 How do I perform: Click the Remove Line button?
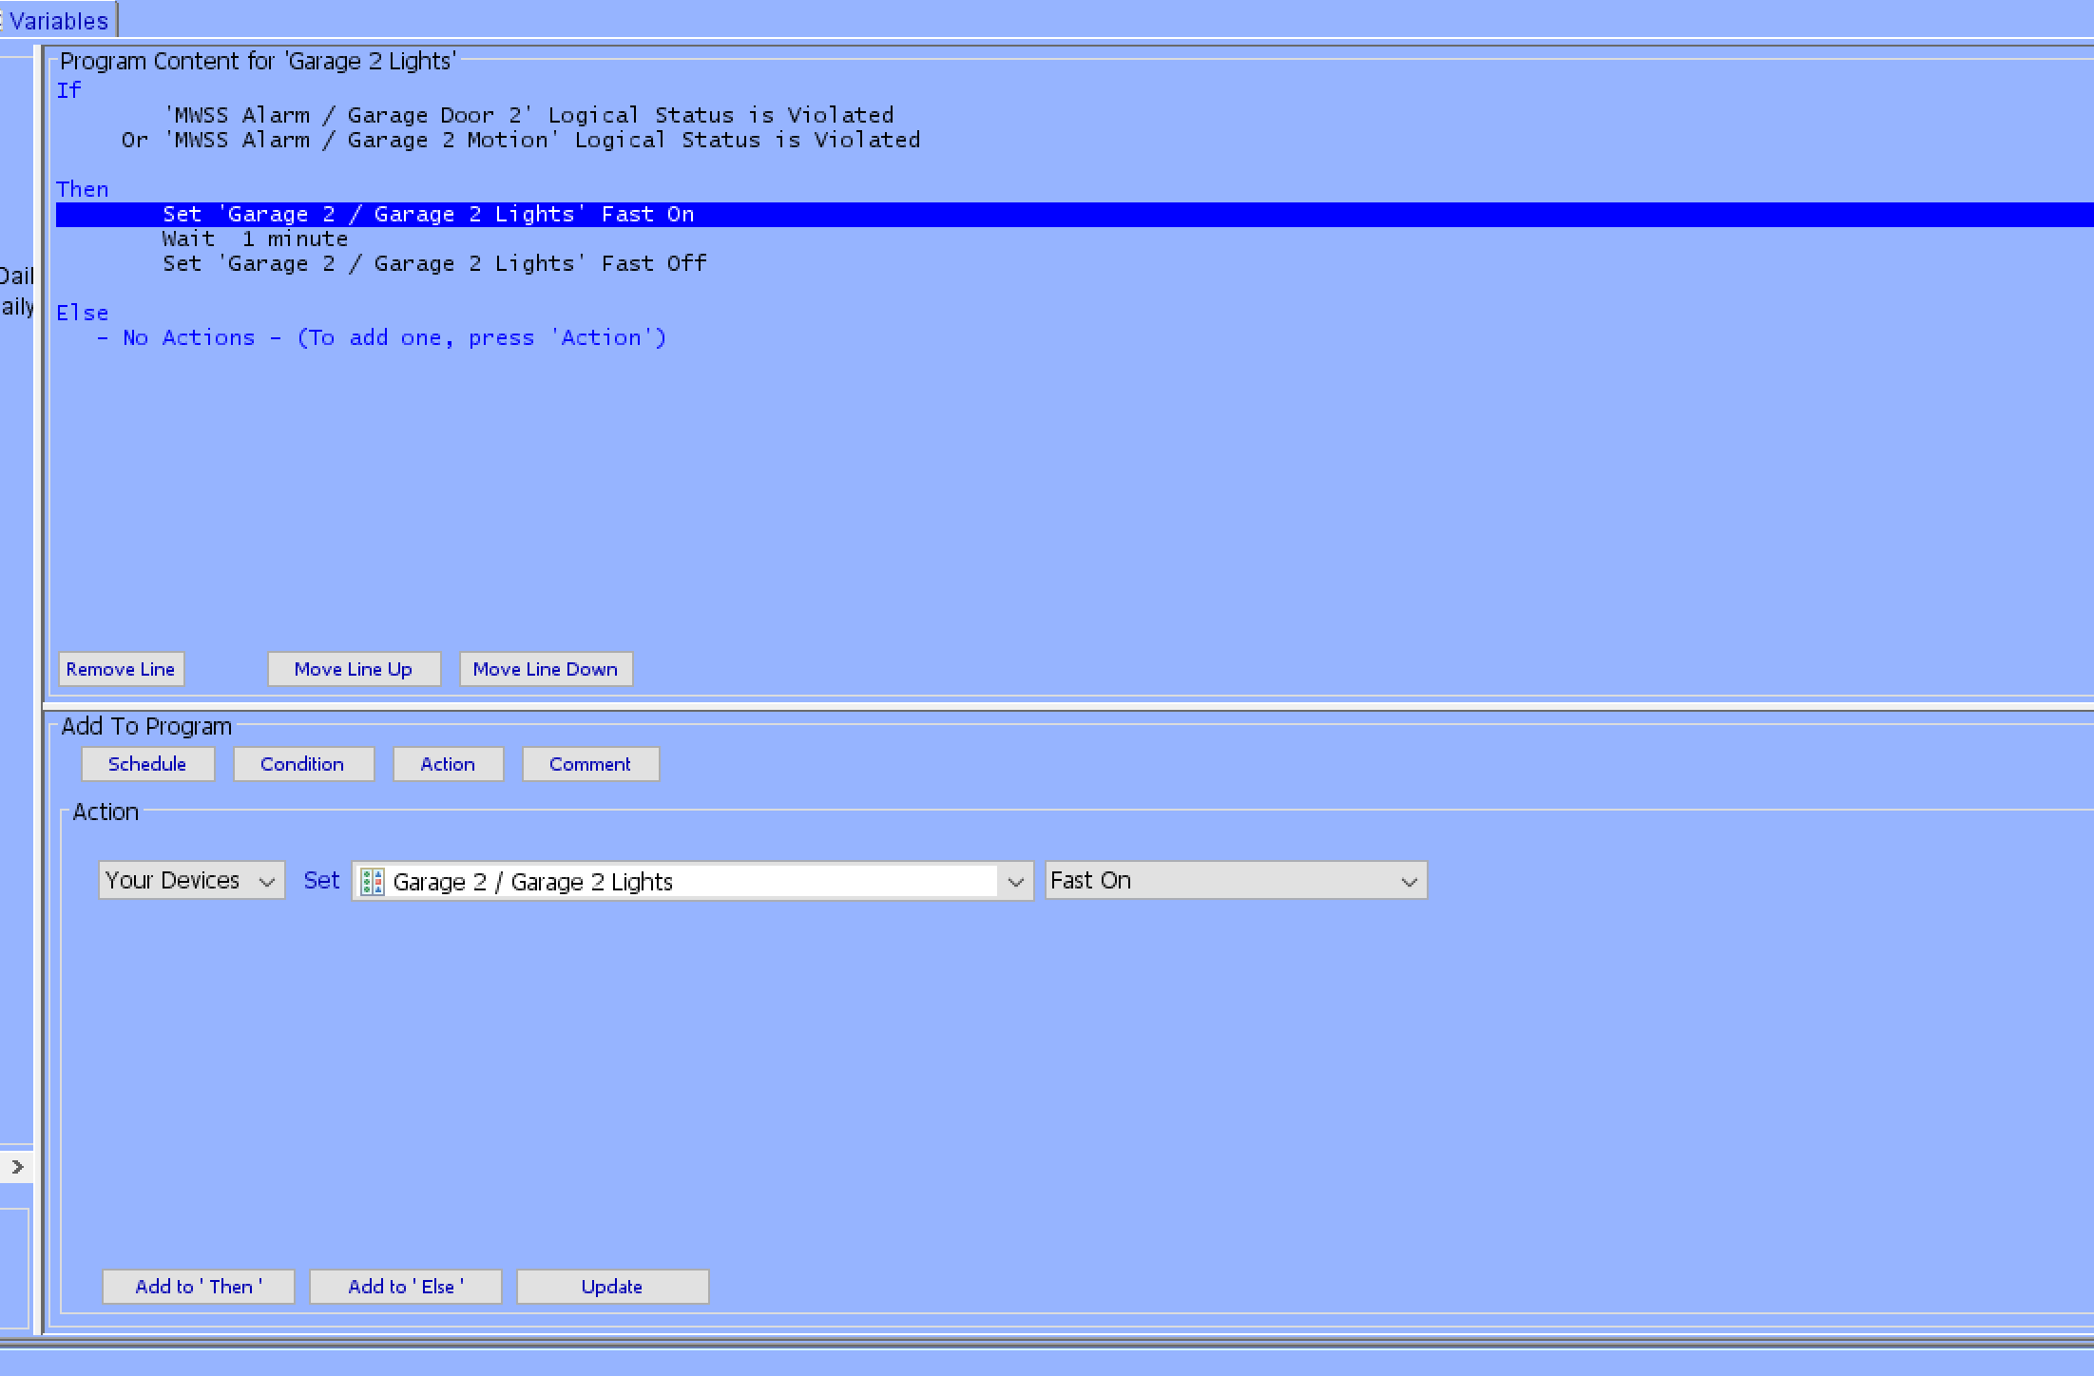tap(121, 669)
